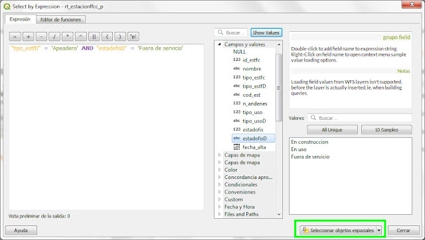
Task: Select the tipo_estfD field
Action: pos(254,86)
